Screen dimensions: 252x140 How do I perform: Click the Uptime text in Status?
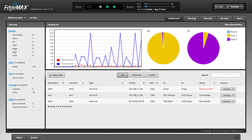[x=151, y=9]
